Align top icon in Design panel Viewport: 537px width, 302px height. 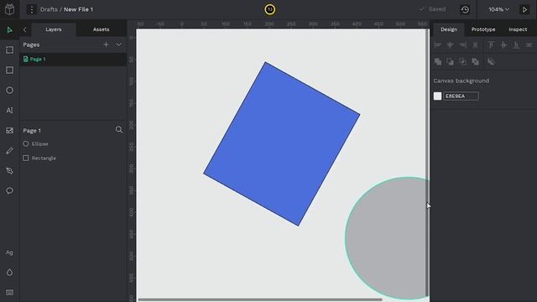pyautogui.click(x=491, y=44)
